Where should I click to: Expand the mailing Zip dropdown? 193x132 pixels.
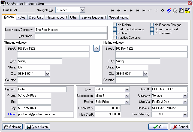click(x=146, y=74)
